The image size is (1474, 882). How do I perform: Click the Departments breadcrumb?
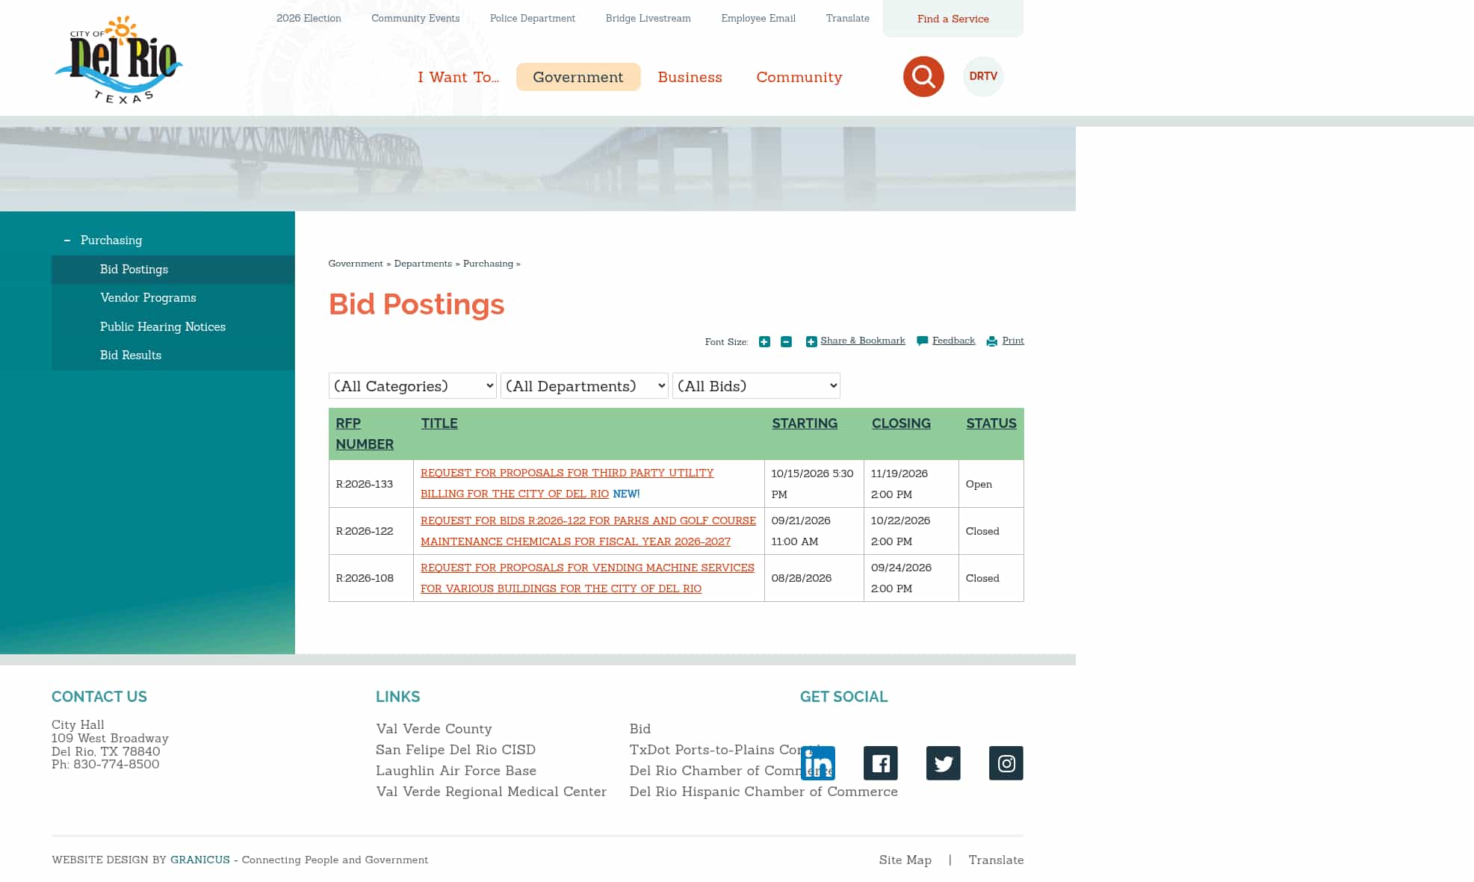tap(423, 264)
